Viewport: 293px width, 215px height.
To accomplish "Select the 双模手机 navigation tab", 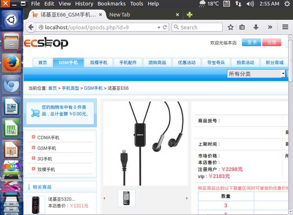I will point(99,63).
